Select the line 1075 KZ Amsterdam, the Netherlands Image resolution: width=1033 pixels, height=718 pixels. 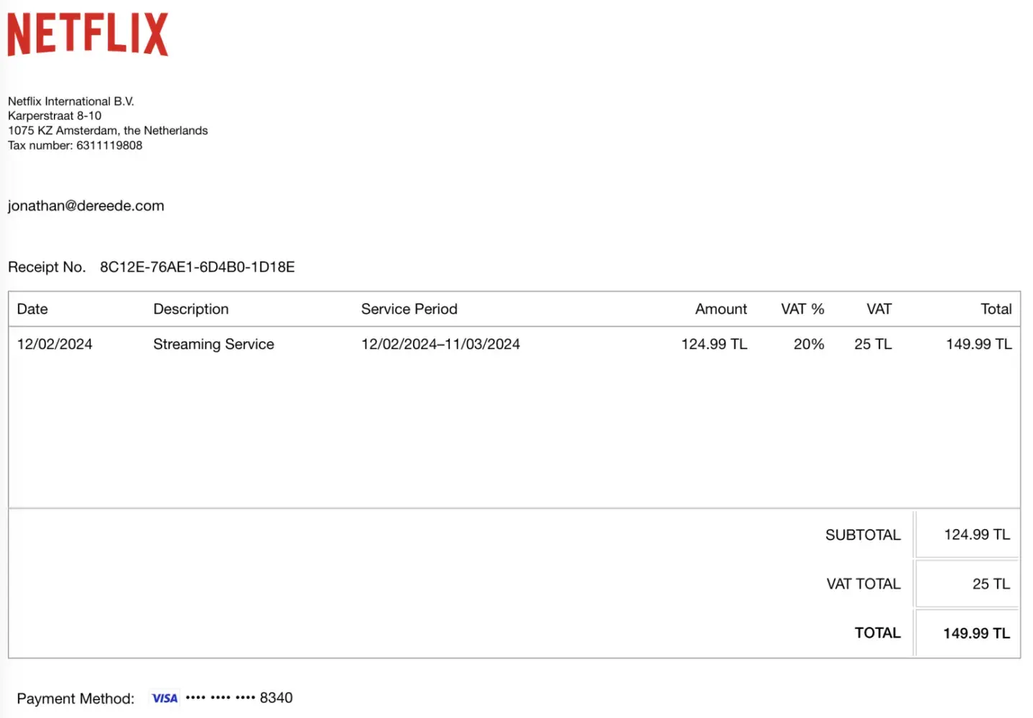[108, 131]
